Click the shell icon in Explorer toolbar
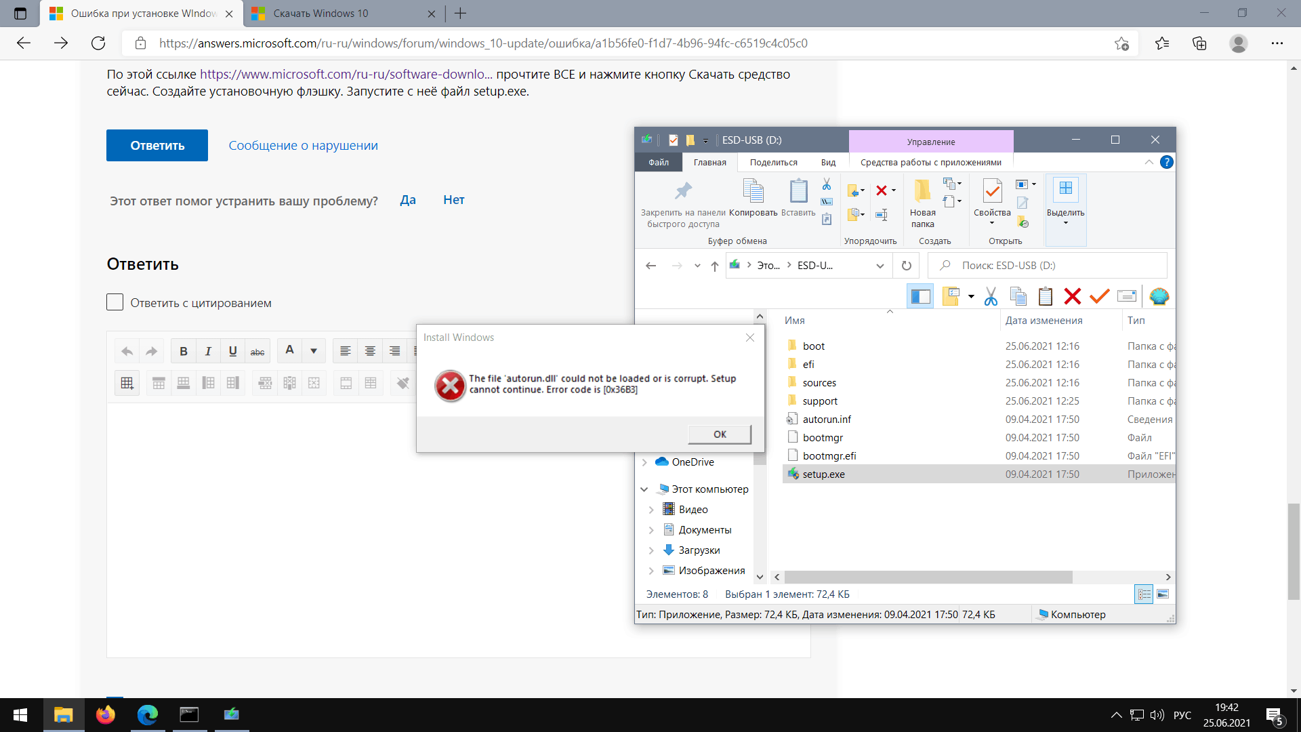The height and width of the screenshot is (732, 1301). click(x=1159, y=296)
